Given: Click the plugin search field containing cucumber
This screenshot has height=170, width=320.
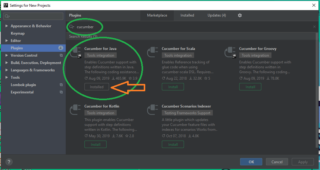Looking at the screenshot, I should 192,27.
